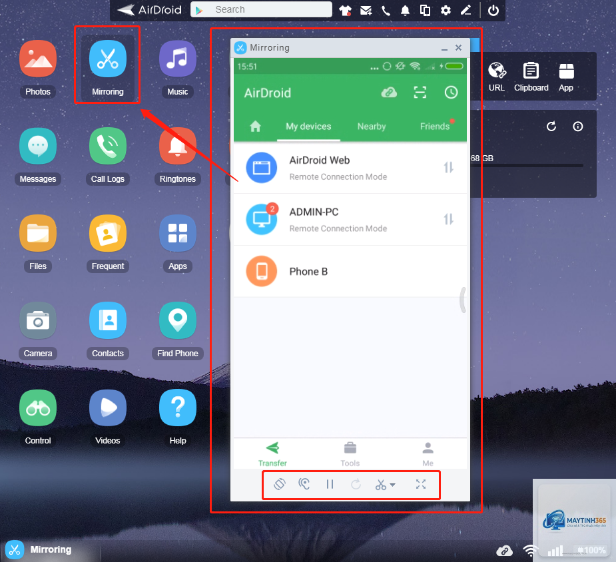Click the cloud connection icon in status bar
This screenshot has height=562, width=616.
504,551
